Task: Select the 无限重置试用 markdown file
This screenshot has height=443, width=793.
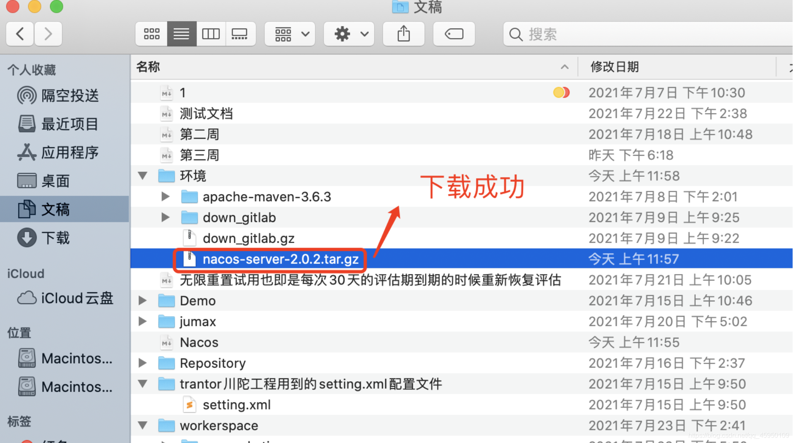Action: 370,280
